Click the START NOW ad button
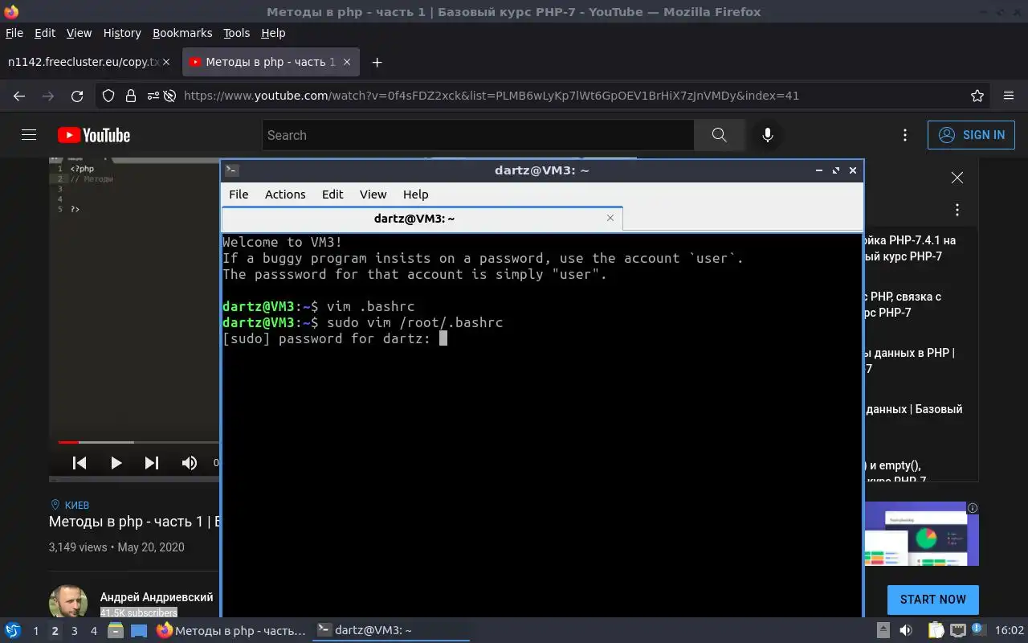Screen dimensions: 1028x643 [x=932, y=600]
